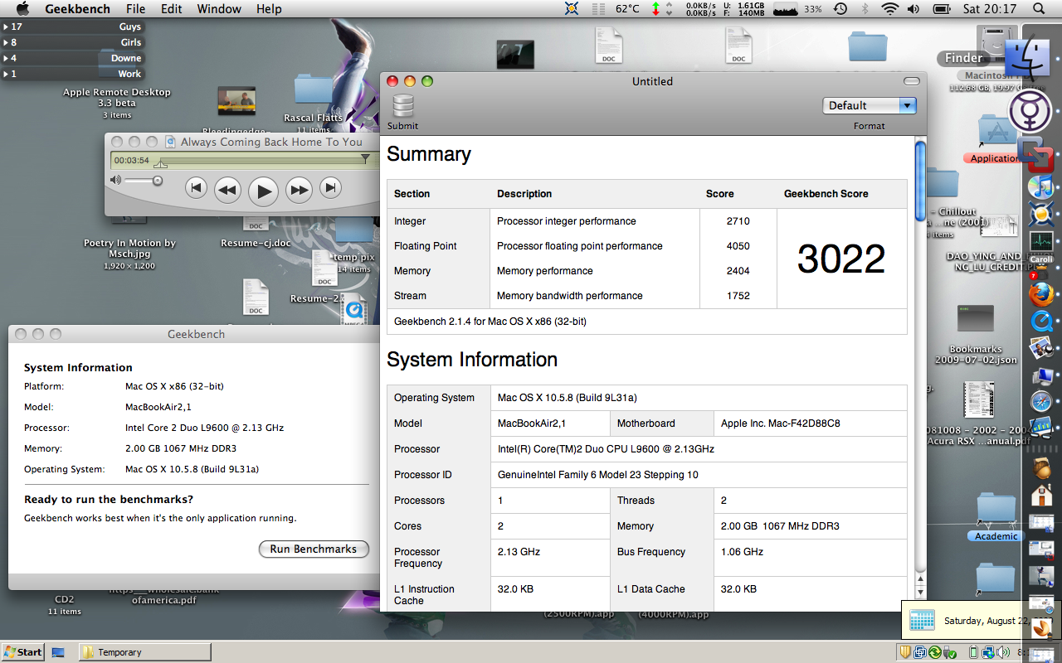Click the Wi-Fi status icon in menu bar

[x=889, y=8]
